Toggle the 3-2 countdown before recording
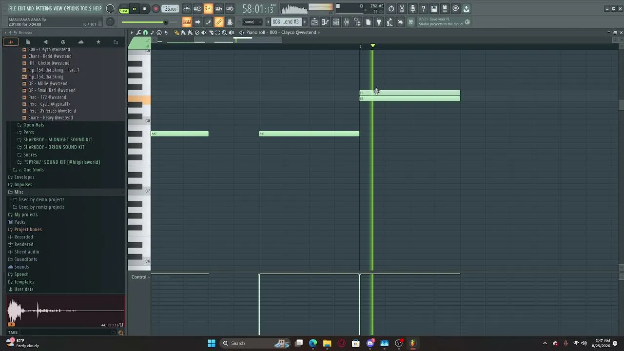The height and width of the screenshot is (351, 624). click(208, 9)
